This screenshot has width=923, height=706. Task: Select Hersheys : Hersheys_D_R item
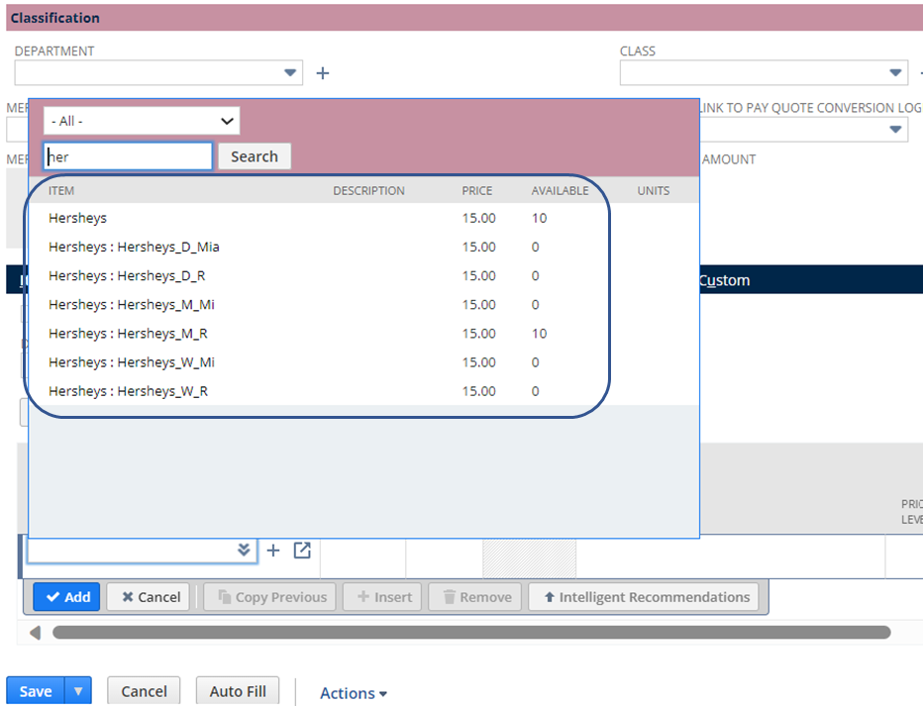[x=363, y=276]
